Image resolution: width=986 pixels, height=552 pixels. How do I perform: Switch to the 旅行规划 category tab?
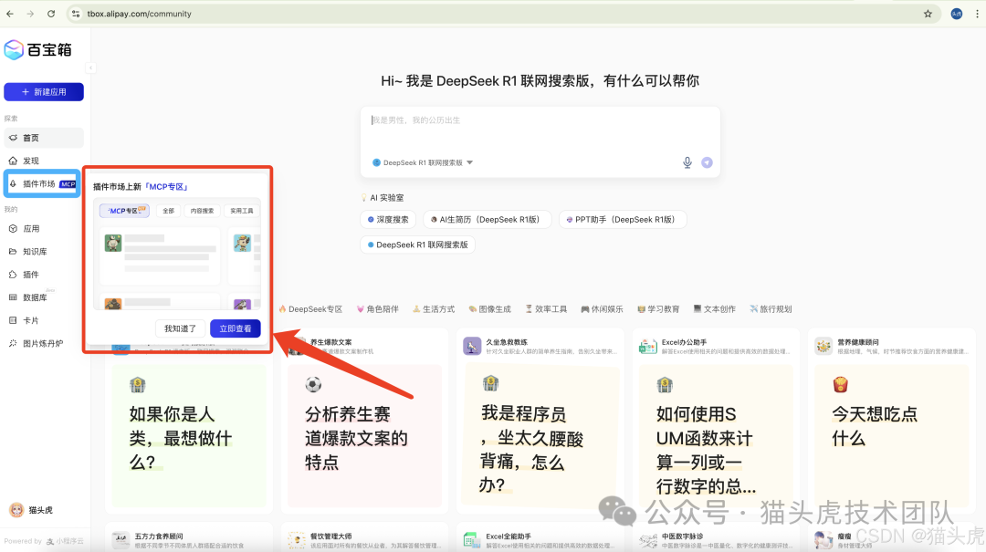click(x=771, y=309)
